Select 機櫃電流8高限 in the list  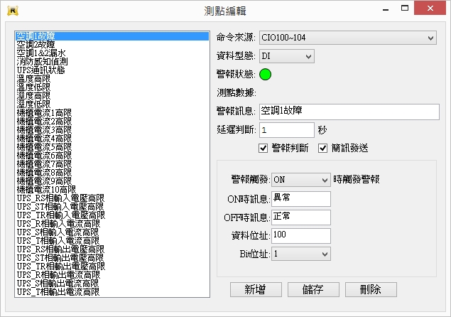[112, 173]
